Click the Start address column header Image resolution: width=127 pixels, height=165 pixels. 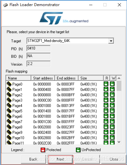click(x=43, y=78)
